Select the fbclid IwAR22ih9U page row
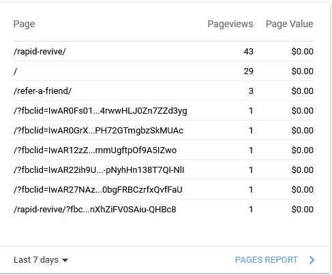The width and height of the screenshot is (332, 275). (164, 169)
